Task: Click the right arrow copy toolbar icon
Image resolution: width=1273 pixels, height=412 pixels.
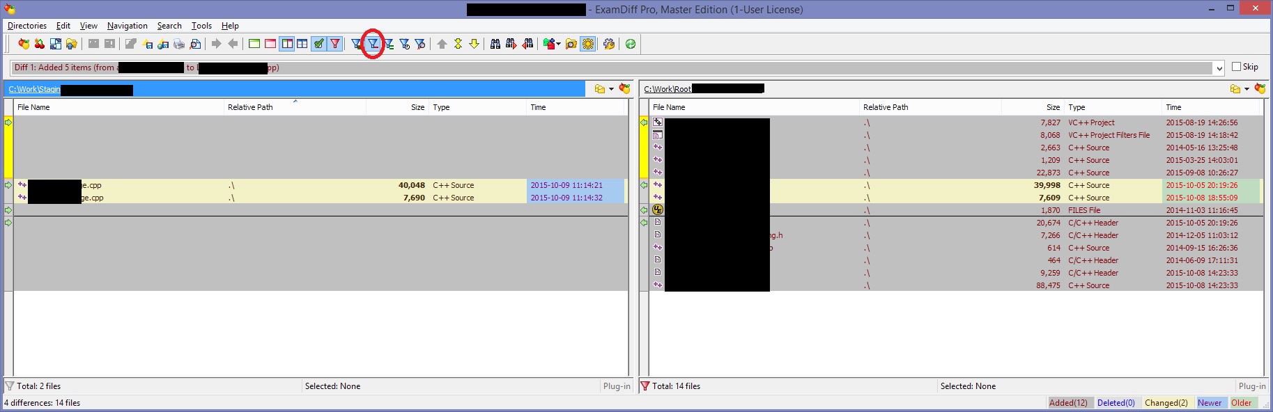Action: [217, 44]
